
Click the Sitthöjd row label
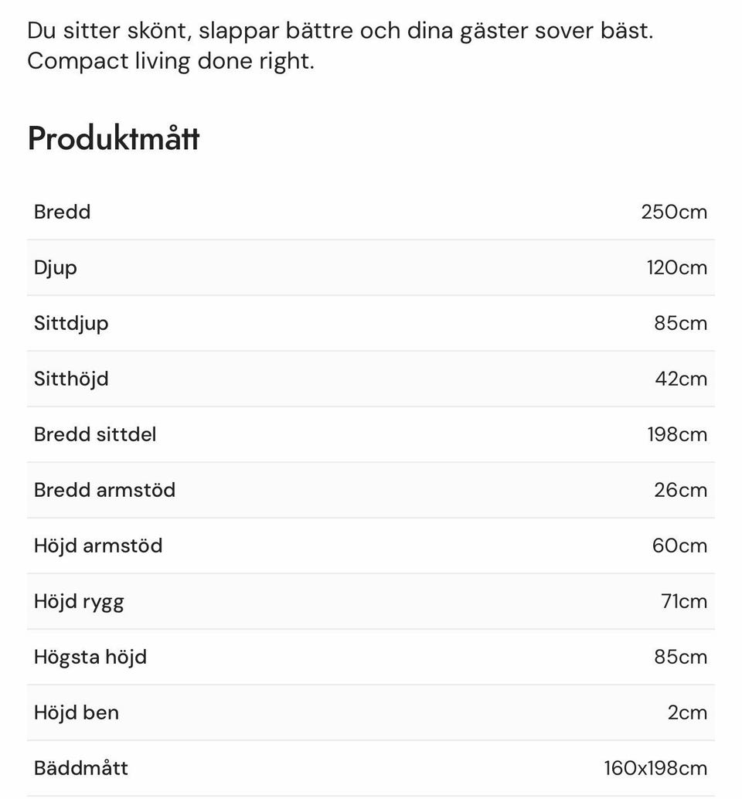point(71,379)
